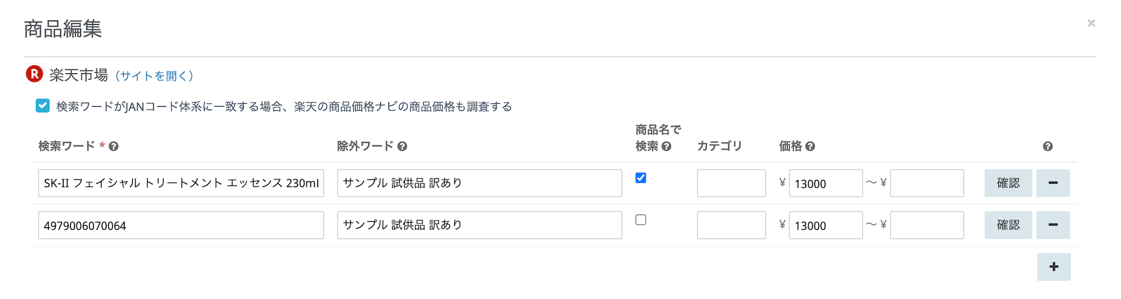The height and width of the screenshot is (299, 1121).
Task: Enable 商品名で検索 for the 4979006070064 row
Action: click(641, 220)
